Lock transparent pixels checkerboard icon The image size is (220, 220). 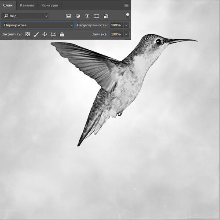tap(28, 34)
